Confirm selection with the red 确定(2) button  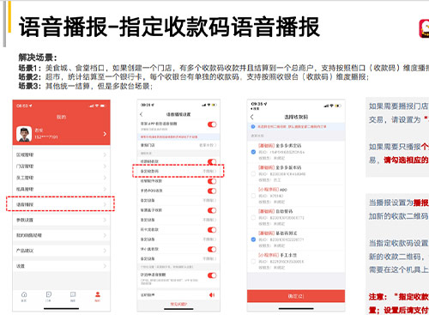(x=296, y=296)
